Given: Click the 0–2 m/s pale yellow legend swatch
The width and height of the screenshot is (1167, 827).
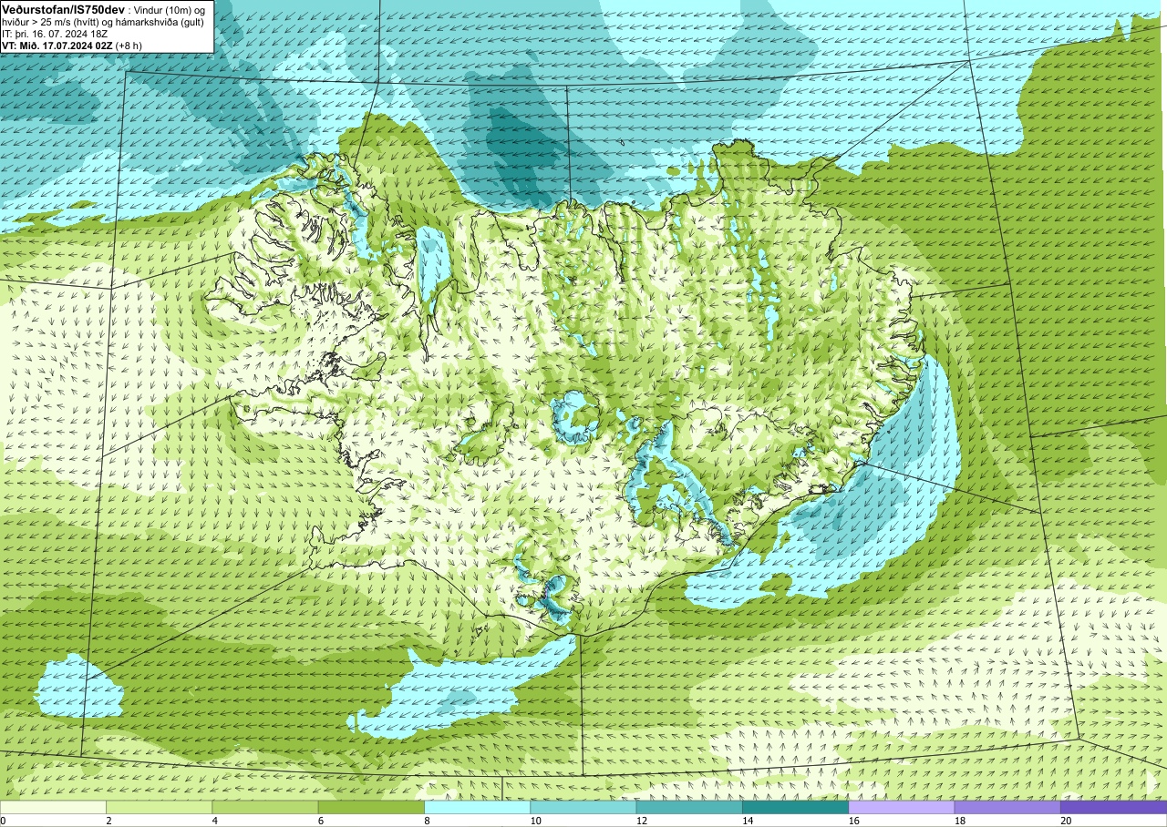Looking at the screenshot, I should [53, 807].
